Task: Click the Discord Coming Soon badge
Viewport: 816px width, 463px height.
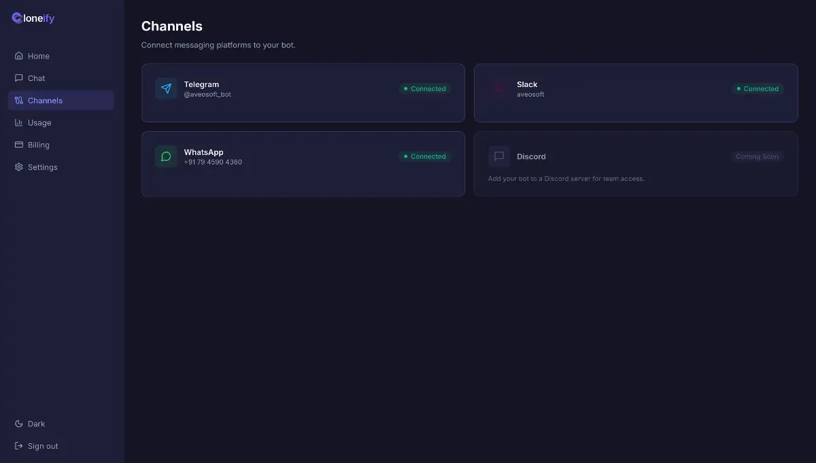Action: [758, 156]
